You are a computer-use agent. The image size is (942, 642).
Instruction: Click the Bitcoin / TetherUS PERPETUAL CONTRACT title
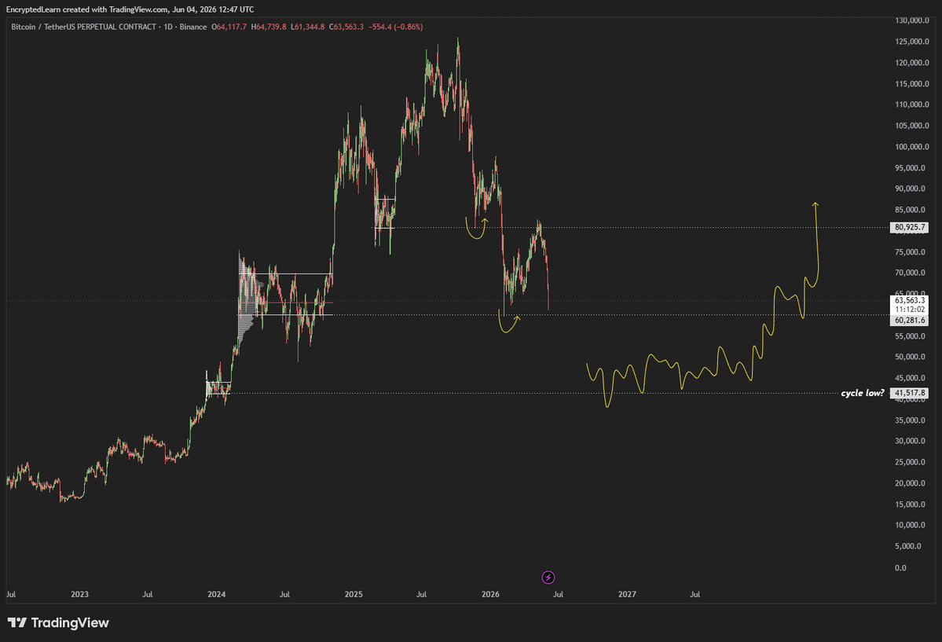coord(83,27)
